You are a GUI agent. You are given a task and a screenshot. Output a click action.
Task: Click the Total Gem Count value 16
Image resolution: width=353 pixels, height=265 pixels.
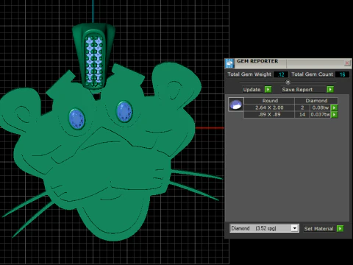pos(342,74)
